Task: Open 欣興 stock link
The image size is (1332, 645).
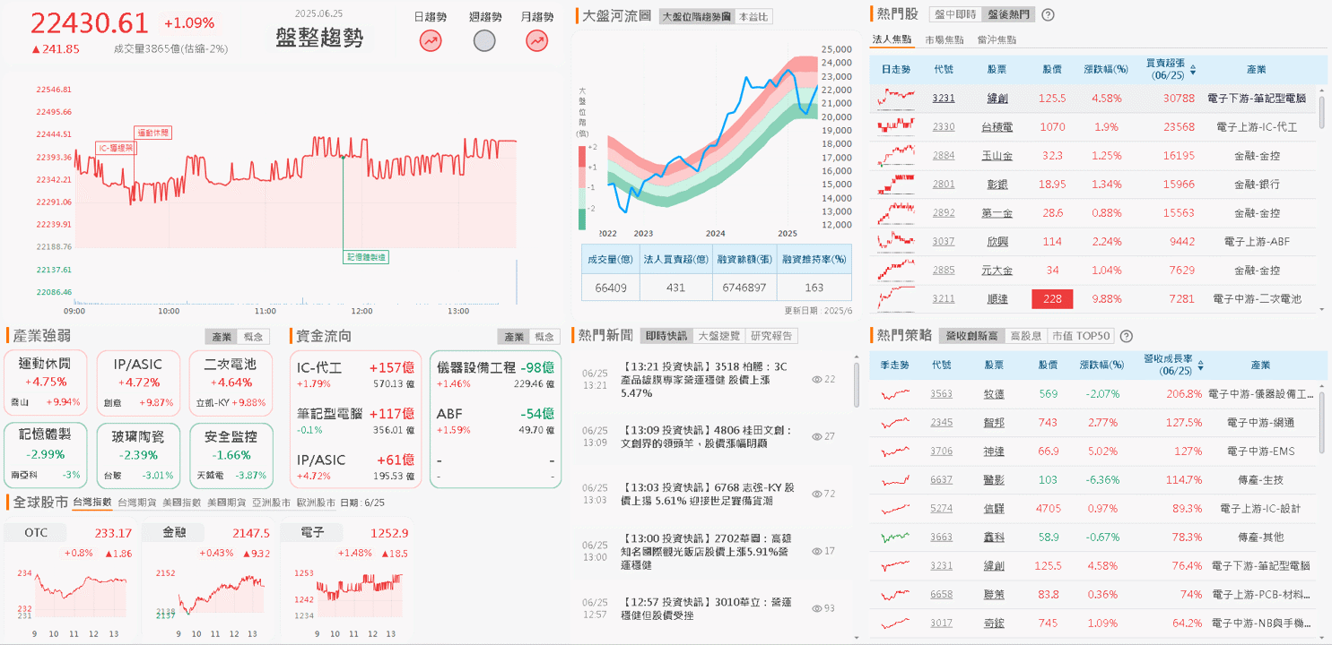Action: 997,242
